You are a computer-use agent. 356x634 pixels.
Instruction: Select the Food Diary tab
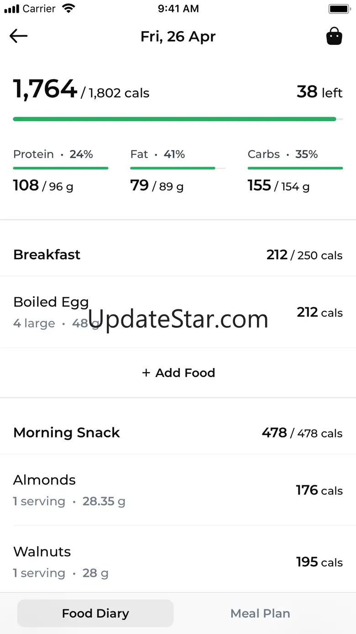click(95, 613)
